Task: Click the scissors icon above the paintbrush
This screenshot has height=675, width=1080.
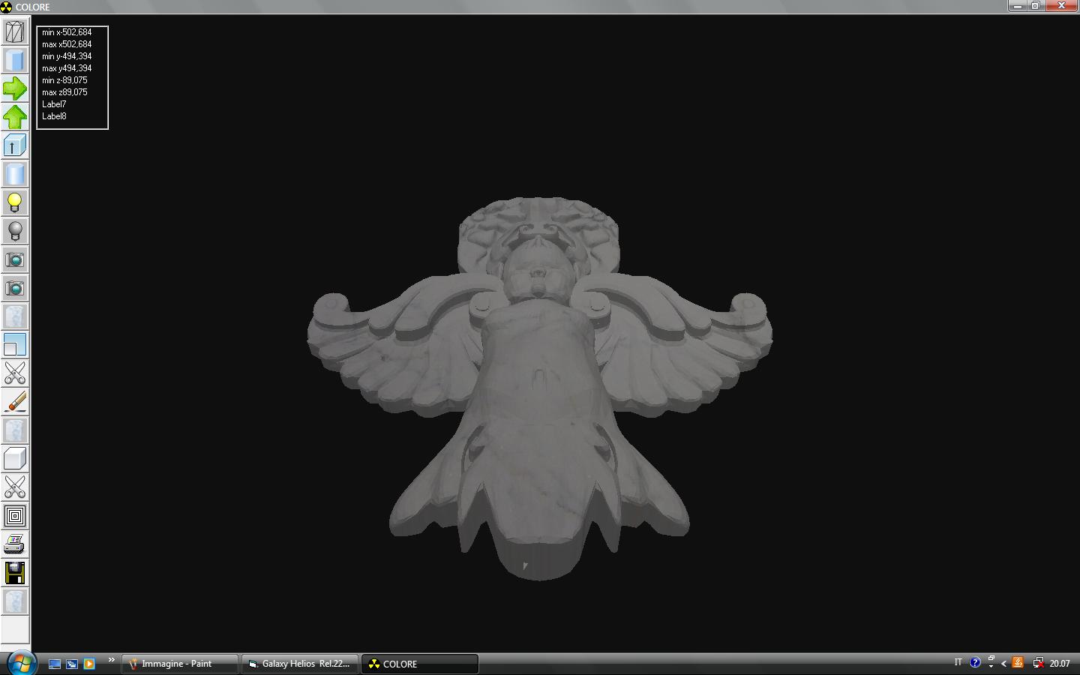Action: click(x=15, y=373)
